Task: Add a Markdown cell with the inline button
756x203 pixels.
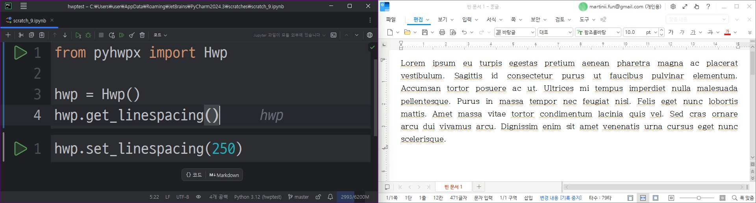Action: (224, 175)
